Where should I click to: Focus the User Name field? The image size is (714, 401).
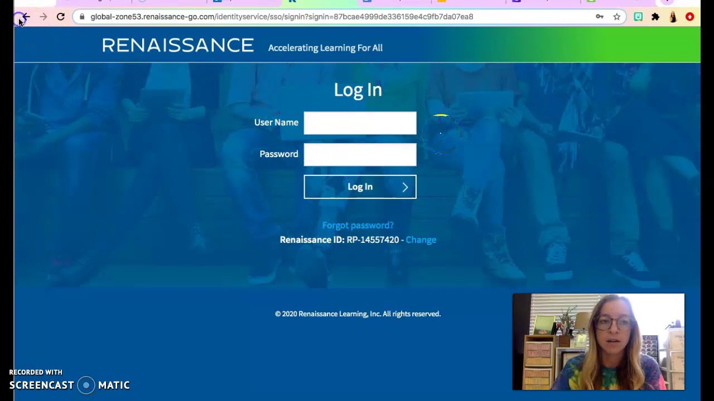point(360,123)
